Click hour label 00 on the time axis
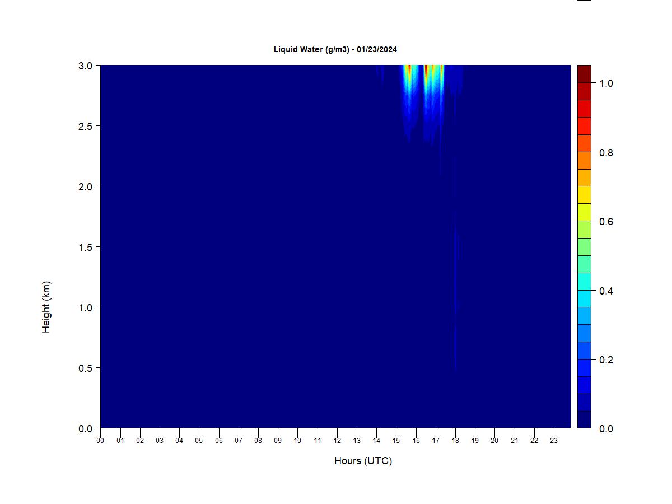The image size is (672, 504). 100,441
